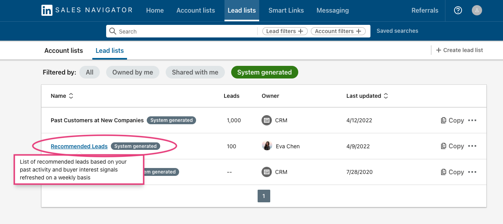Click the Owner column header
The width and height of the screenshot is (503, 224).
270,96
